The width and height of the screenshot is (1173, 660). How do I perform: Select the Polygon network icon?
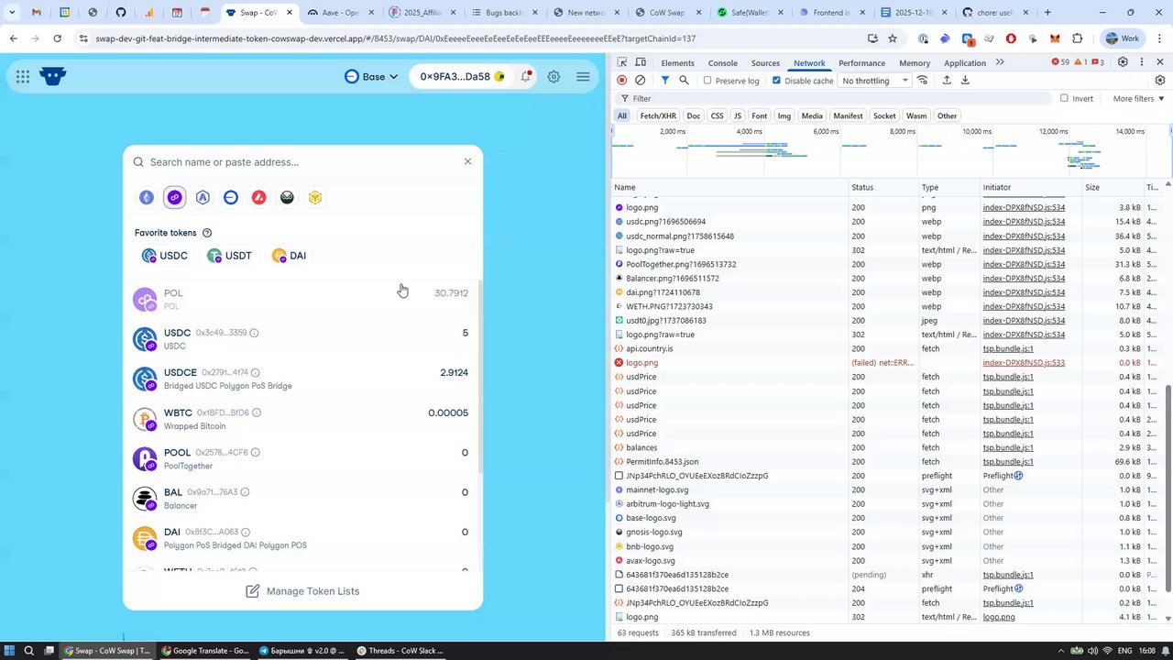[x=174, y=197]
